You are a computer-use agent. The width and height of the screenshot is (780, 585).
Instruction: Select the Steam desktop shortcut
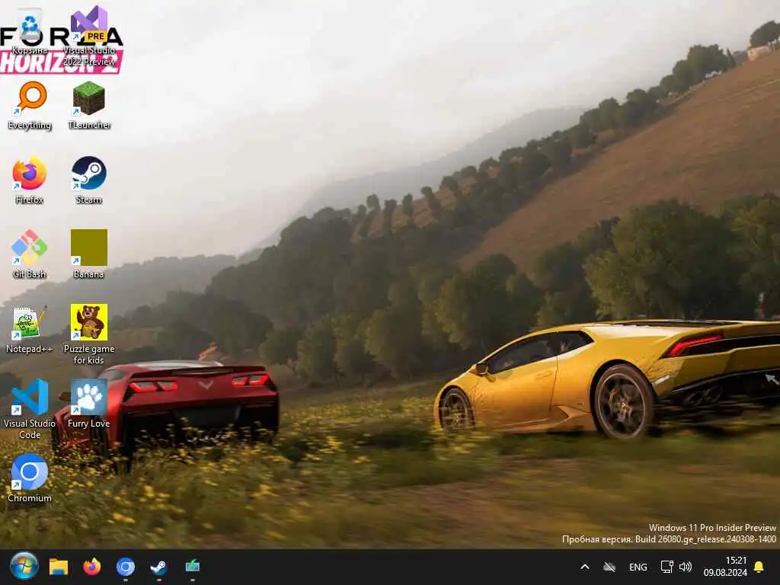(x=89, y=180)
